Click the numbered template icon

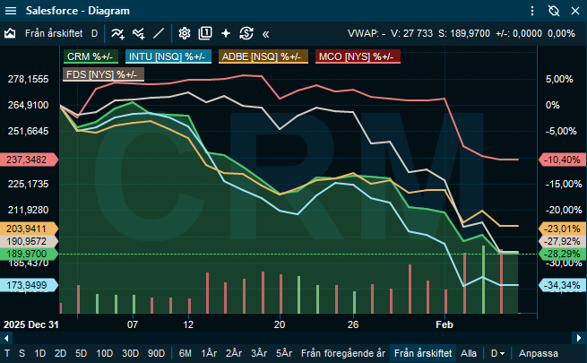pos(205,33)
